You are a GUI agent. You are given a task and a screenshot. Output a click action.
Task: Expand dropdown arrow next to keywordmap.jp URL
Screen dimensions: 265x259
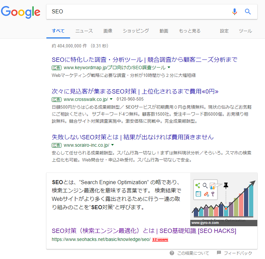click(x=169, y=68)
